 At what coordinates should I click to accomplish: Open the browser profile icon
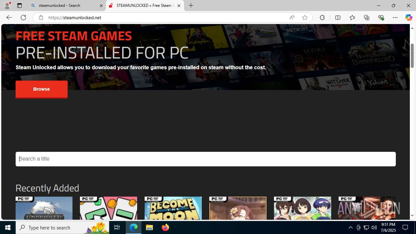click(x=7, y=6)
